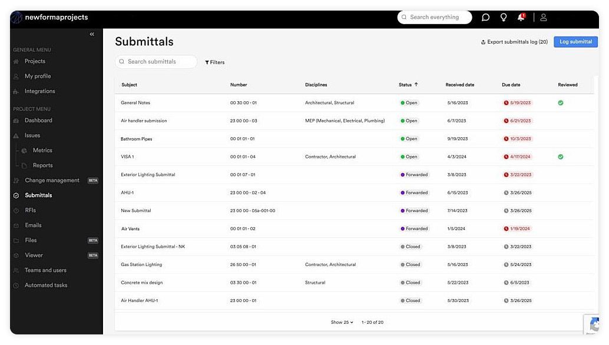Open the Filters dropdown
Viewport: 609px width, 345px height.
coord(214,62)
